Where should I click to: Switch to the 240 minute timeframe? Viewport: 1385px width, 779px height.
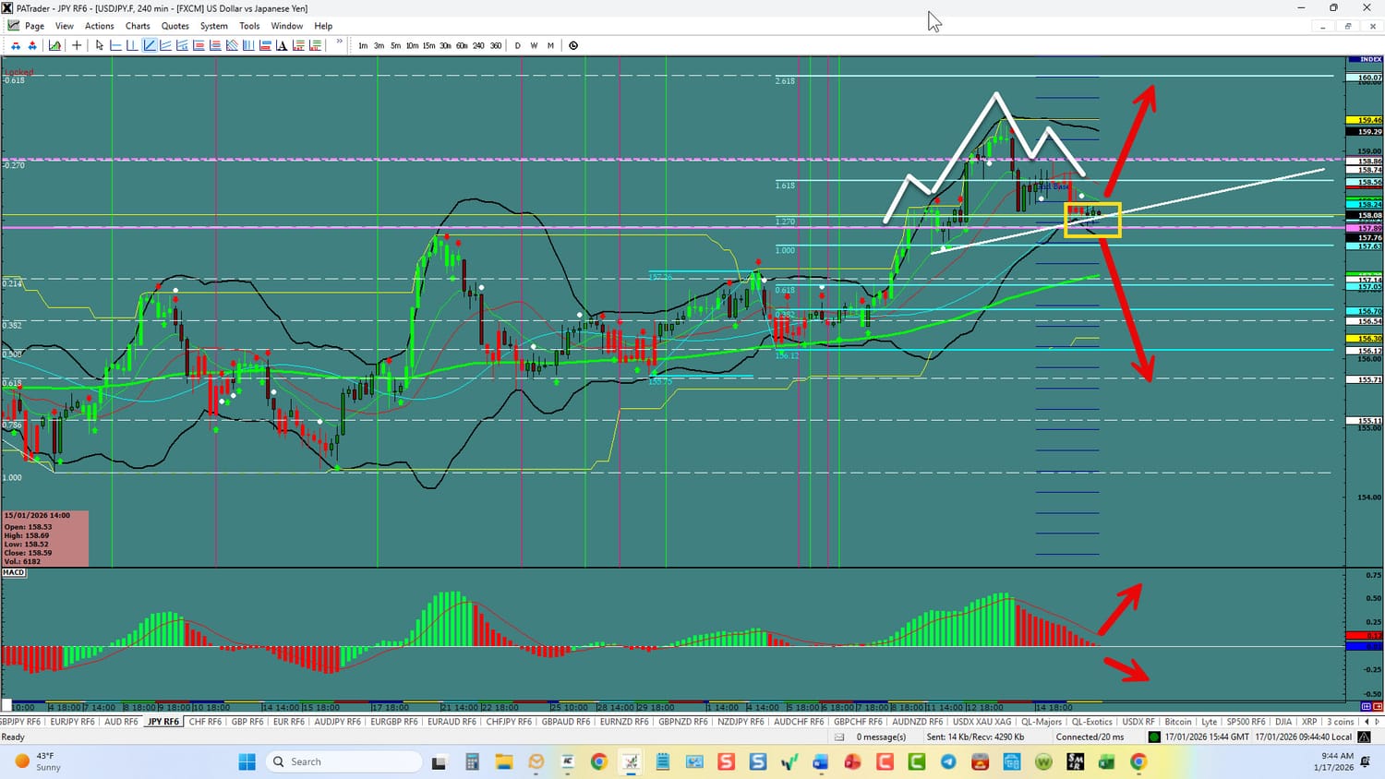(478, 45)
